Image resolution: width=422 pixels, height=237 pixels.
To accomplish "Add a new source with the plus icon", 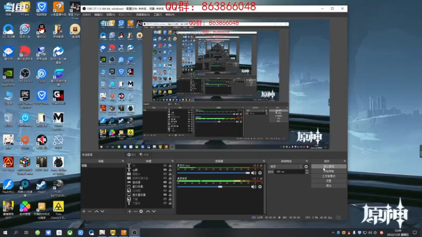I will [x=129, y=212].
